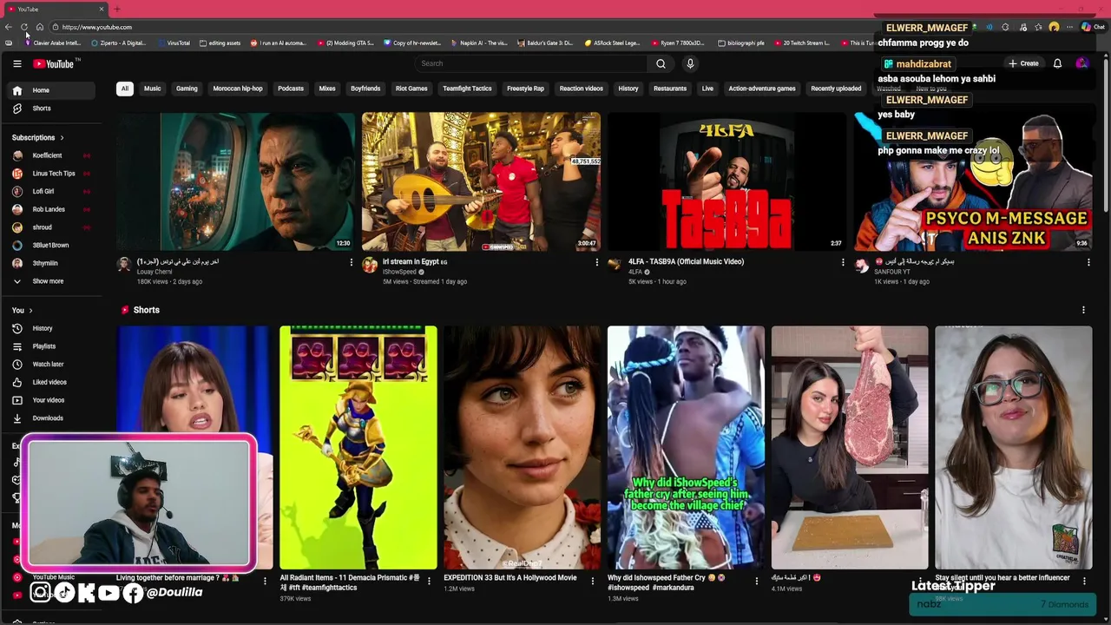Image resolution: width=1111 pixels, height=625 pixels.
Task: Open Liked videos in sidebar
Action: [x=52, y=382]
